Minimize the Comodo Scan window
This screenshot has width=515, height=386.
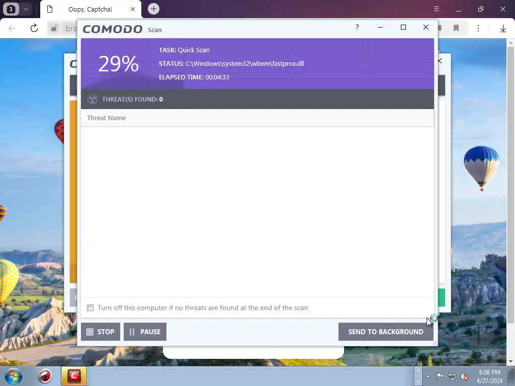(380, 28)
